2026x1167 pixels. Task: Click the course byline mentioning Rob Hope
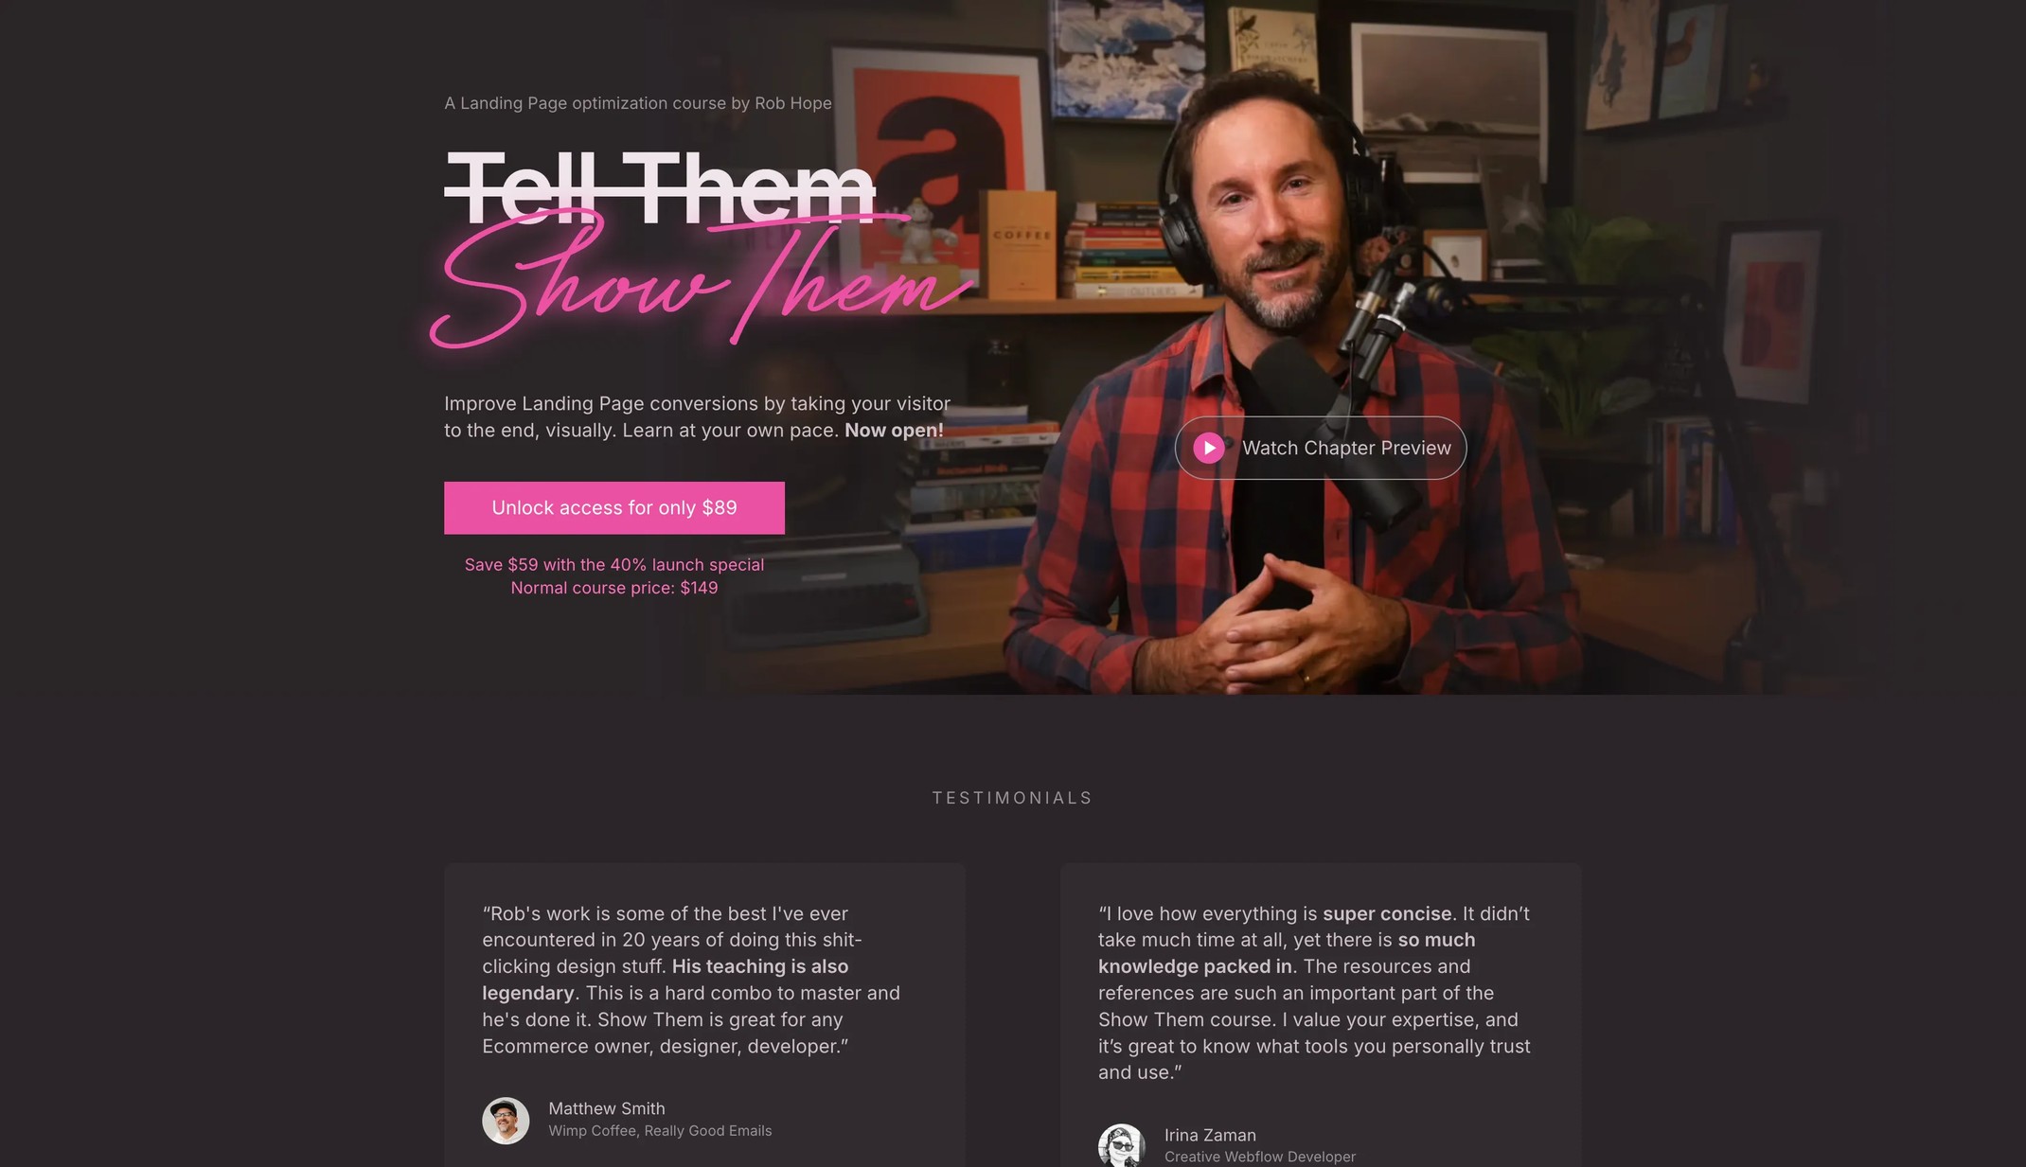click(638, 103)
